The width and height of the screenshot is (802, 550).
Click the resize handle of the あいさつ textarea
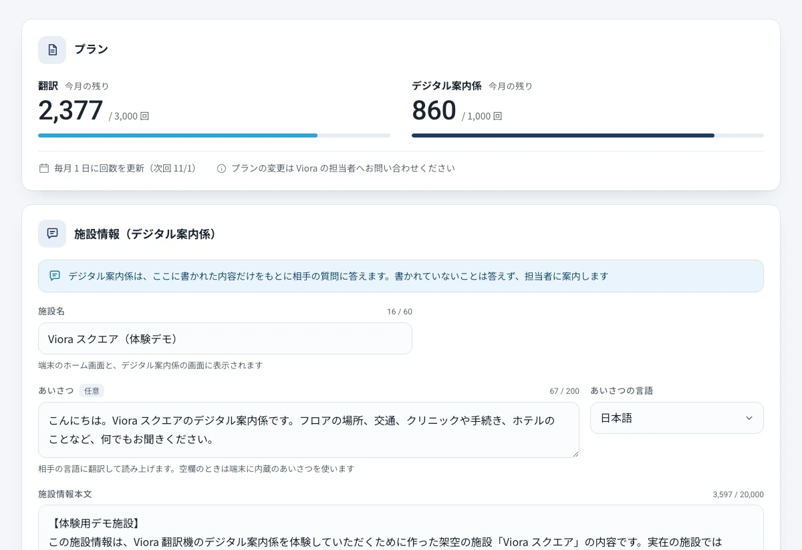(x=575, y=453)
